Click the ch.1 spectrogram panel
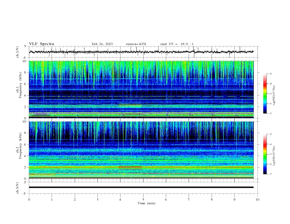 [x=141, y=89]
